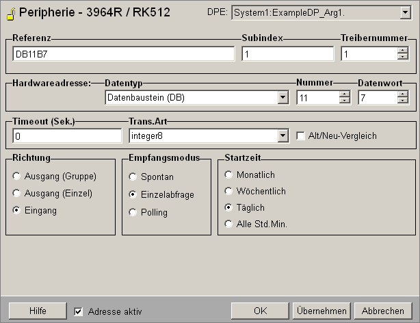This screenshot has height=323, width=420.
Task: Focus the Timeout (Sek.) input field
Action: tap(66, 136)
